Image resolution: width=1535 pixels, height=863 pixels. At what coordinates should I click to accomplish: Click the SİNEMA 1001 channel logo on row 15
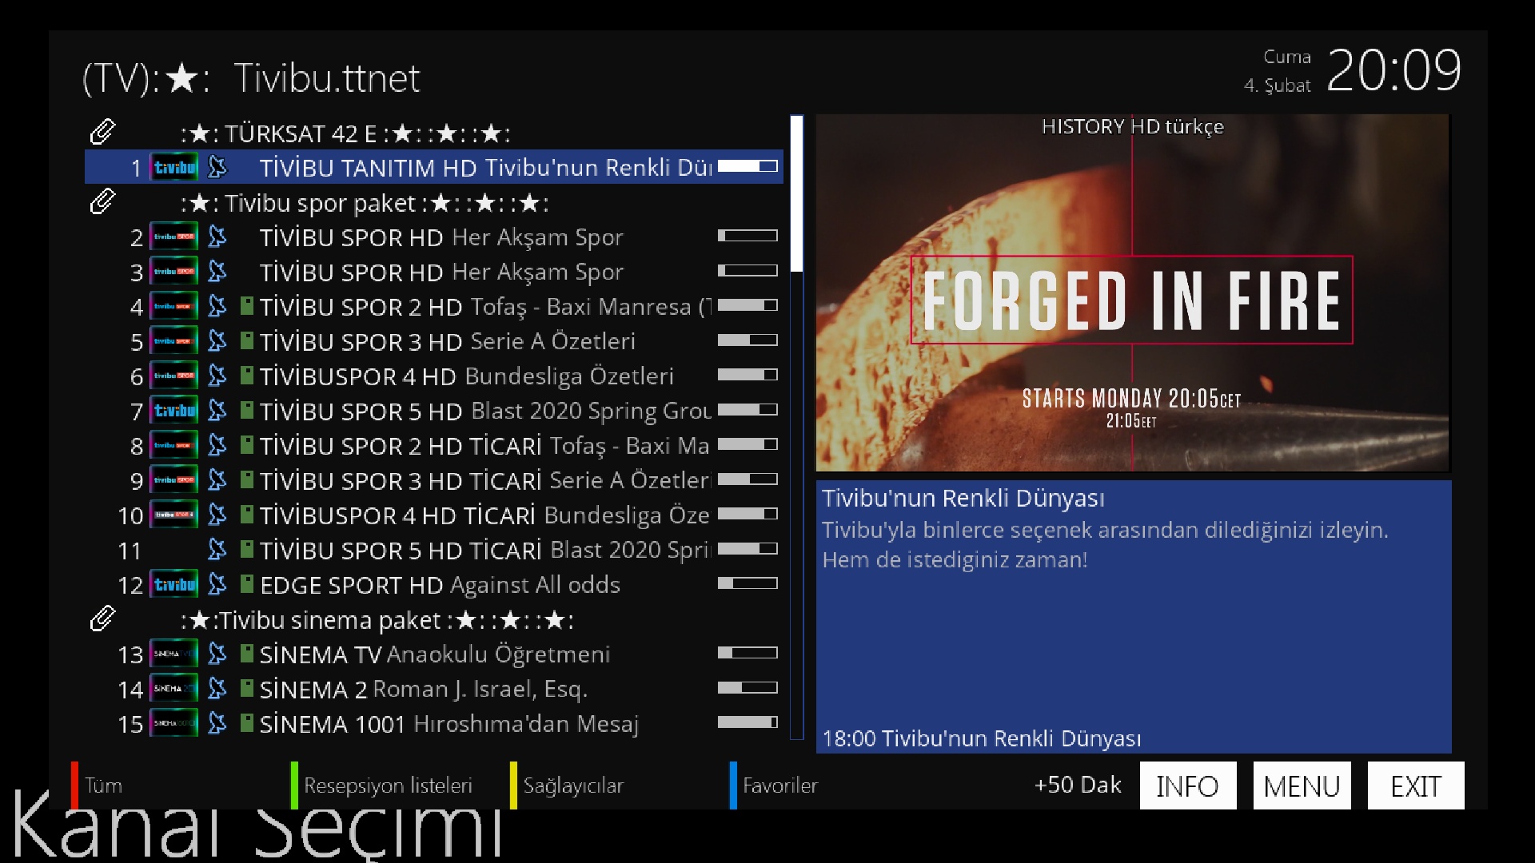(x=174, y=723)
